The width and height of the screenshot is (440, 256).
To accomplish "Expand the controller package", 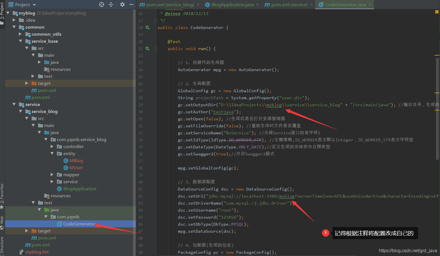I will [52, 146].
